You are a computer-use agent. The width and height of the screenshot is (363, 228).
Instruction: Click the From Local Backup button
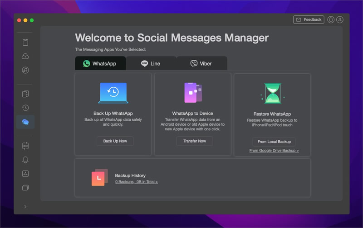pos(274,142)
